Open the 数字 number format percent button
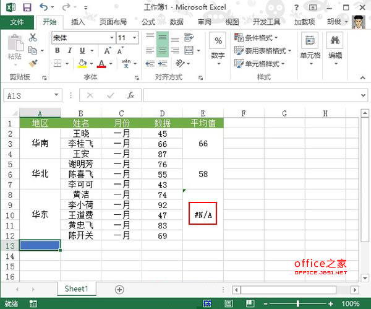The image size is (371, 309). [218, 41]
